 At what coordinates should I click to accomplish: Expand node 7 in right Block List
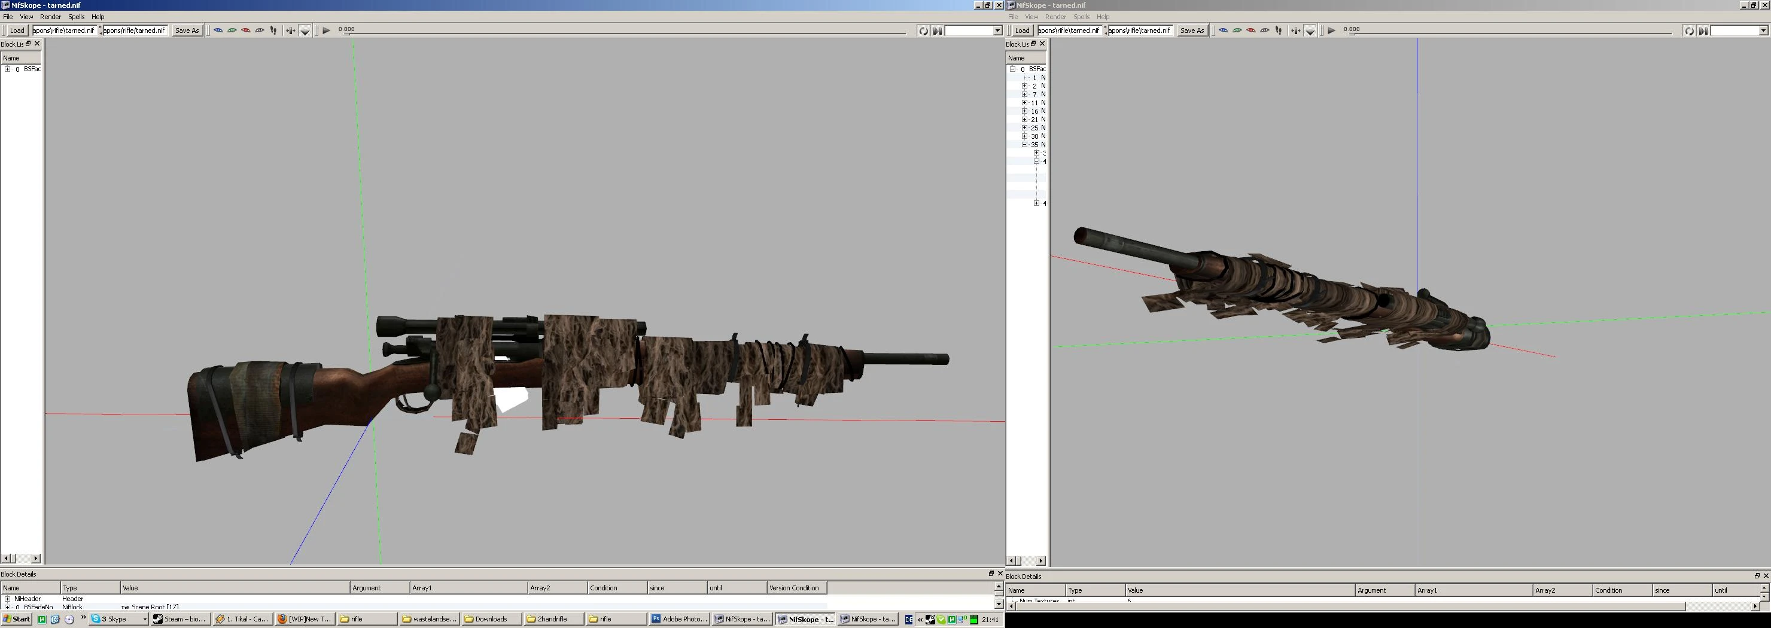click(x=1024, y=94)
